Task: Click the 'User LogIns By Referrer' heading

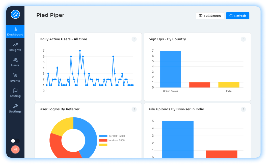Action: tap(60, 109)
